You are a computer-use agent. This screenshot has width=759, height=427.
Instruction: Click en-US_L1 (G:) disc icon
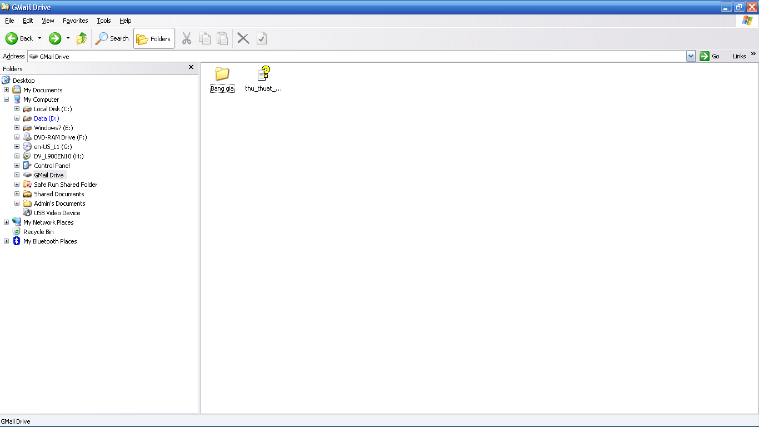[x=27, y=147]
